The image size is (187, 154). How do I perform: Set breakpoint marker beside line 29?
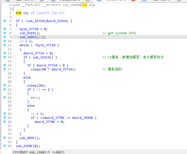[x=5, y=117]
